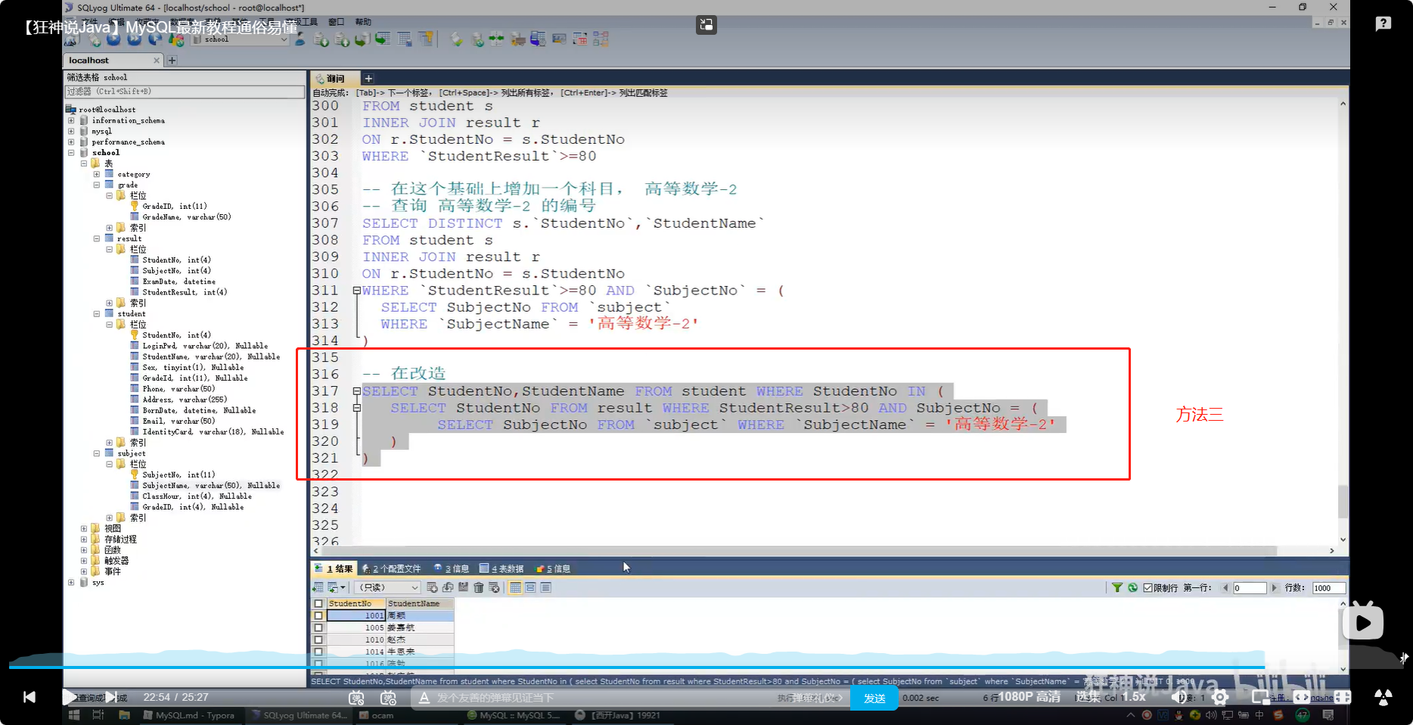Click the video volume speaker icon
This screenshot has height=725, width=1413.
(x=1180, y=697)
